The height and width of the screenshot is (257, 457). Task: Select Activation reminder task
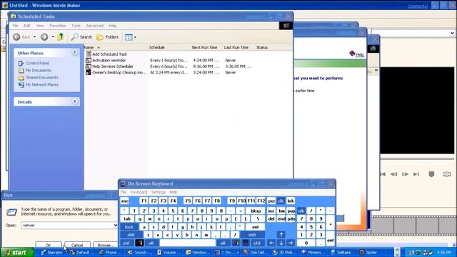coord(109,60)
